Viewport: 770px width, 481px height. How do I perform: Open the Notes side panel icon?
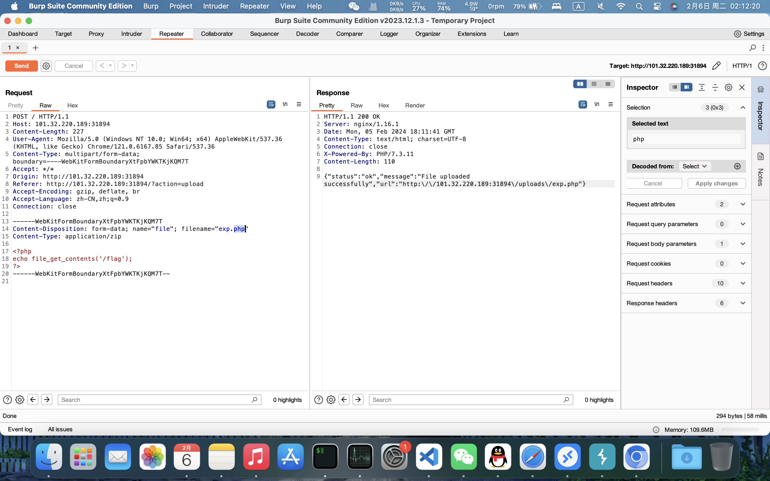click(x=760, y=157)
